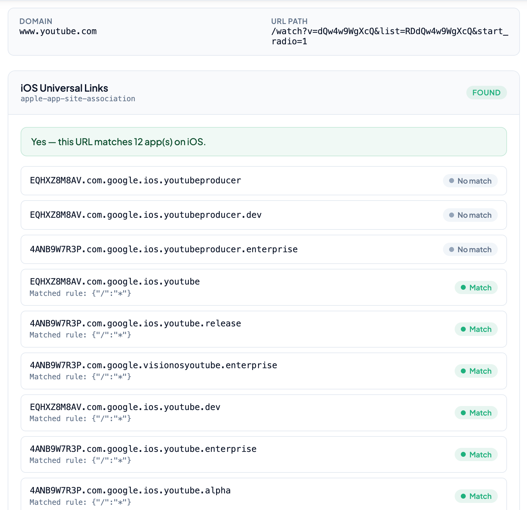Click the DOMAIN label
The height and width of the screenshot is (510, 527).
[x=36, y=21]
